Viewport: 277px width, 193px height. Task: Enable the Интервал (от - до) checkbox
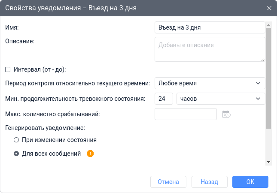[x=7, y=69]
